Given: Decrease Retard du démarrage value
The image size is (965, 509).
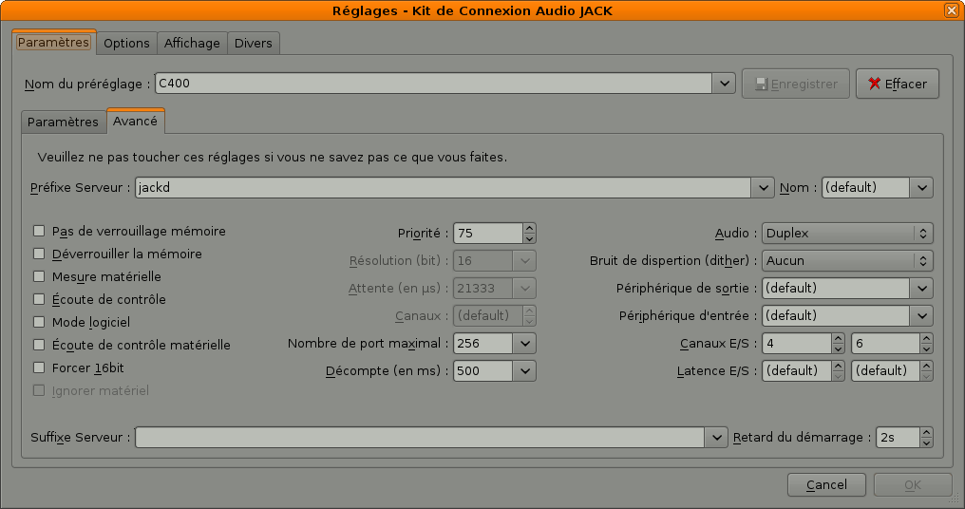Looking at the screenshot, I should [x=926, y=443].
